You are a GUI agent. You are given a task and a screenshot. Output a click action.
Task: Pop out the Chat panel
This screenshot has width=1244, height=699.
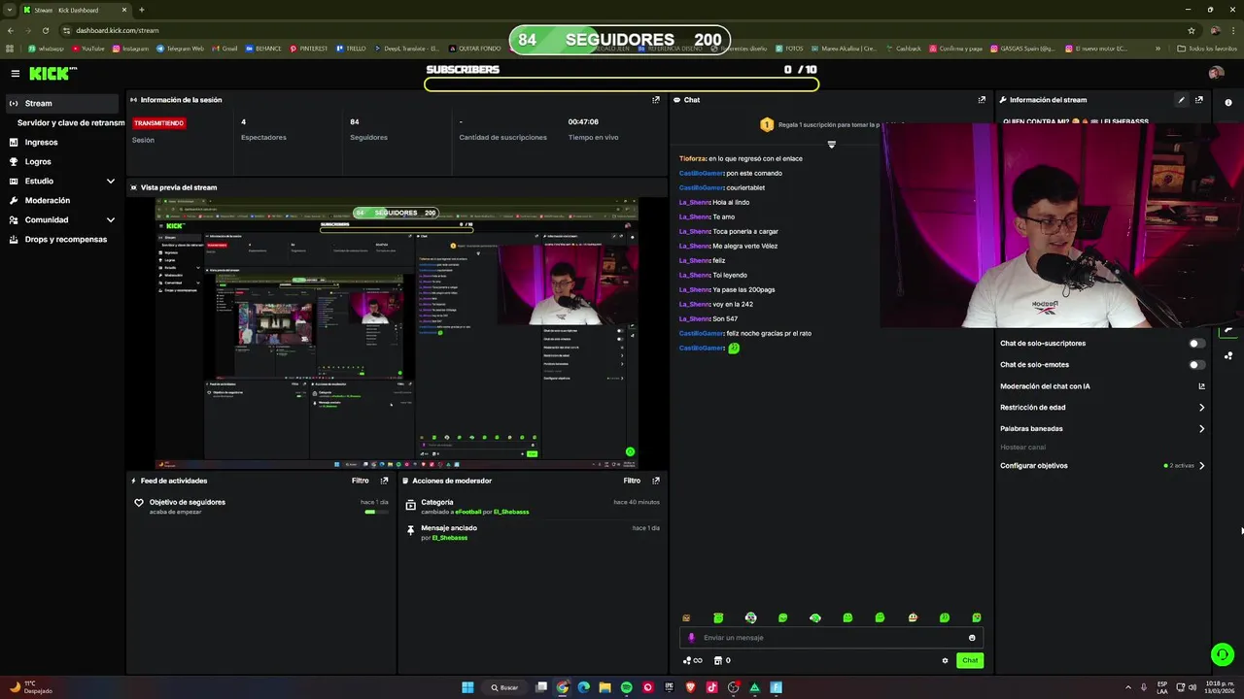(982, 100)
